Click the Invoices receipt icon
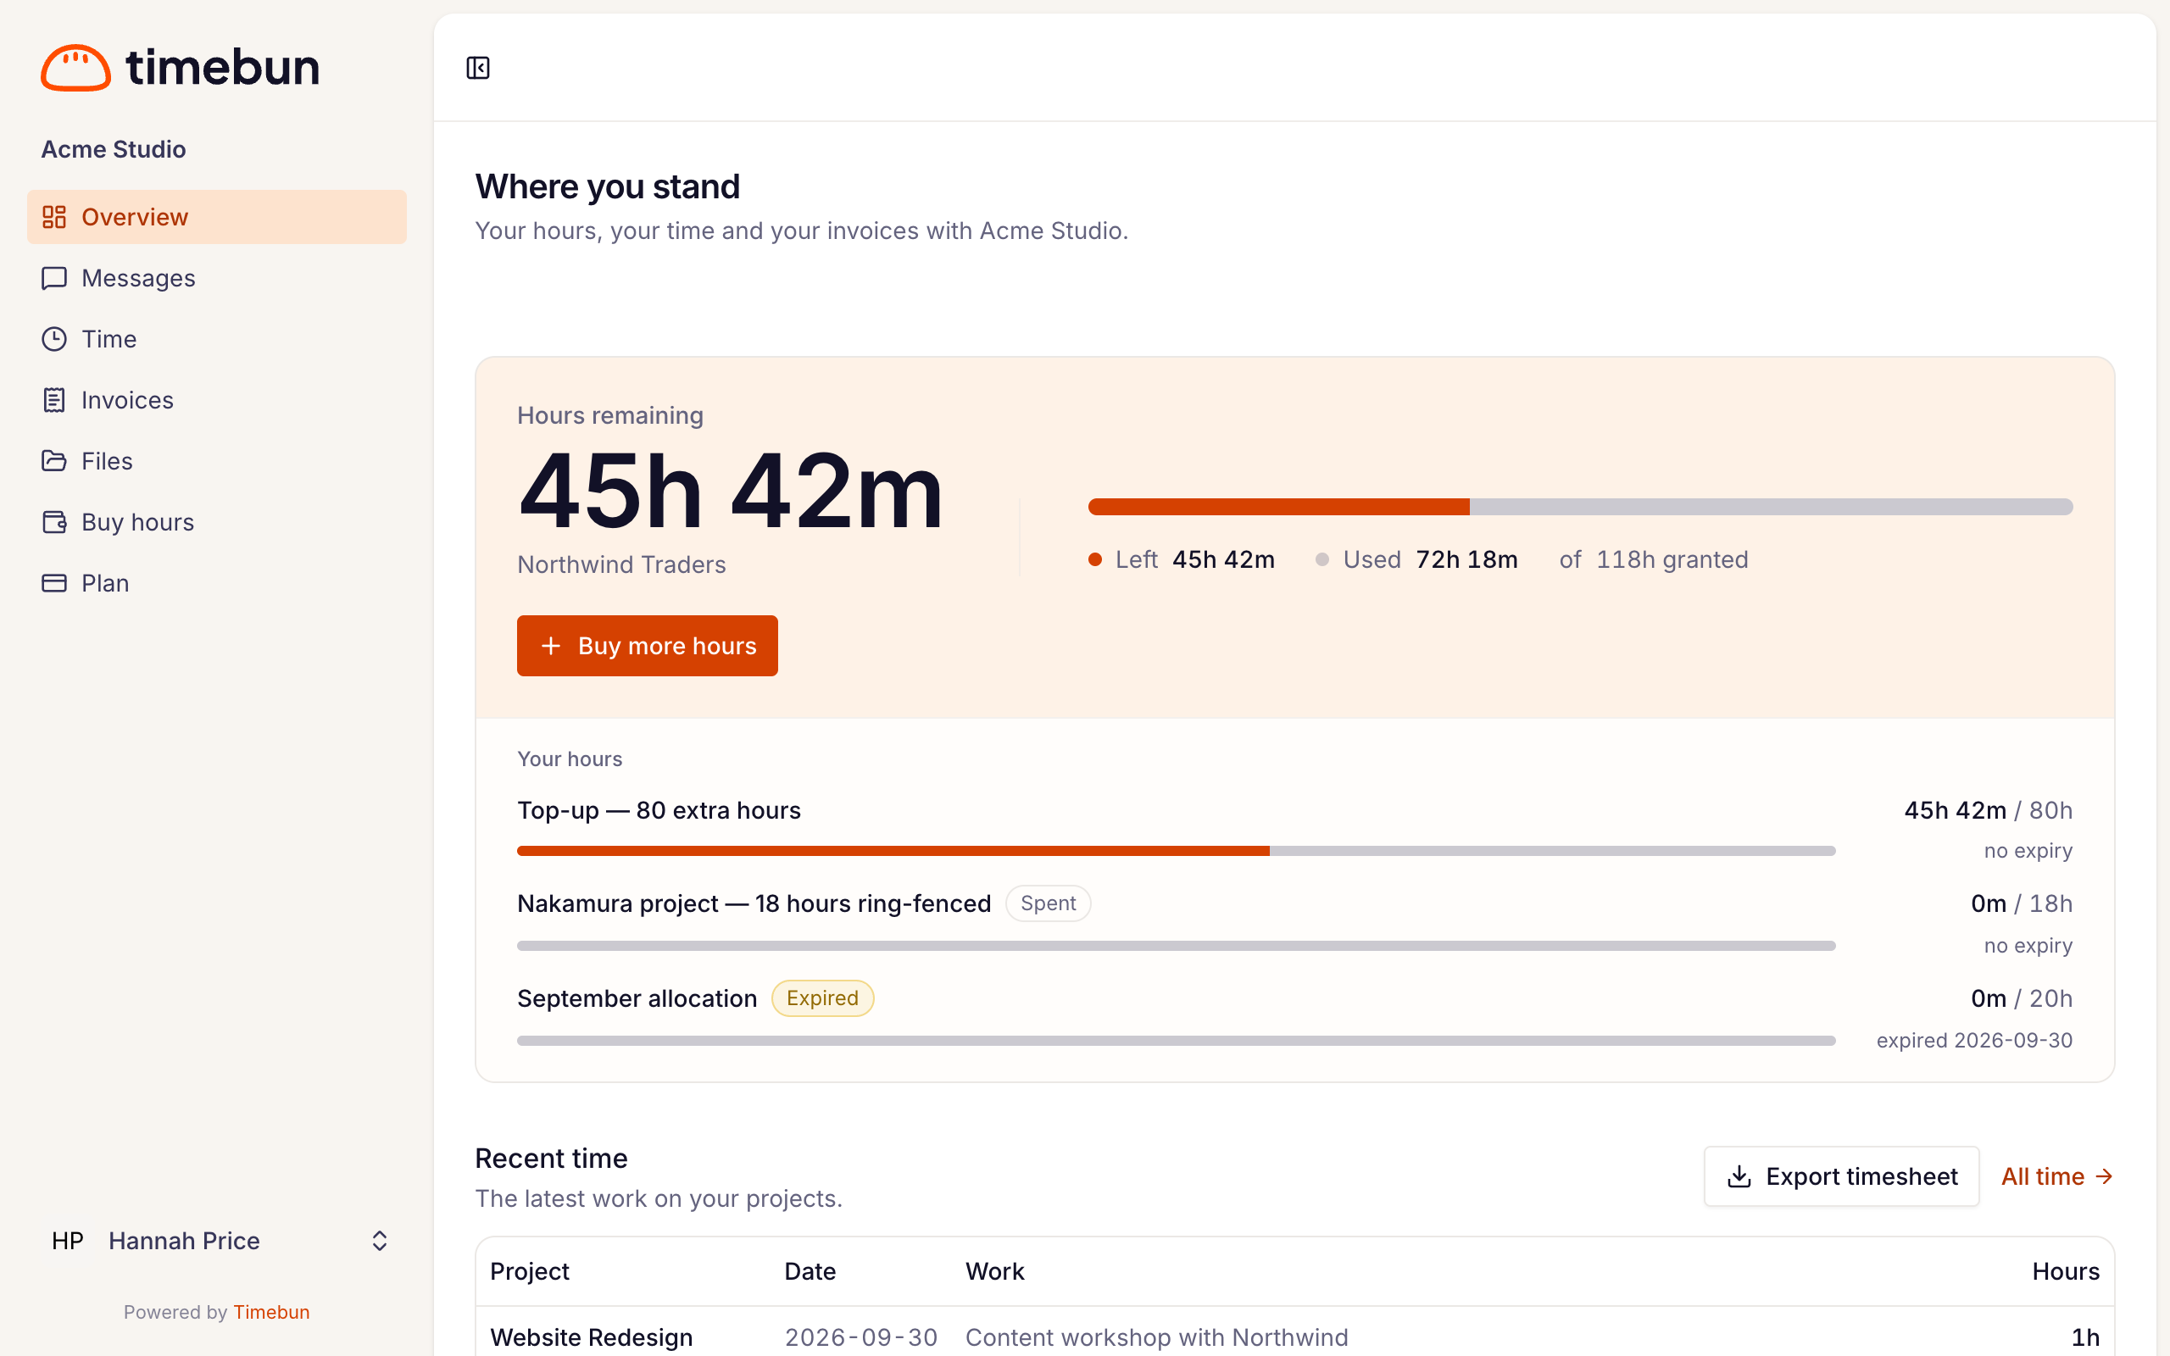Viewport: 2170px width, 1356px height. (x=53, y=400)
